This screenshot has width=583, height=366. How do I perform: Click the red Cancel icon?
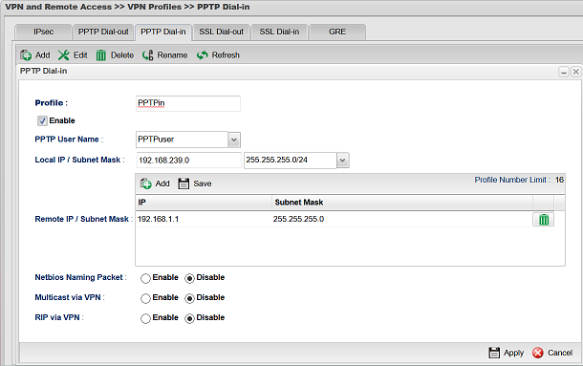[x=538, y=353]
